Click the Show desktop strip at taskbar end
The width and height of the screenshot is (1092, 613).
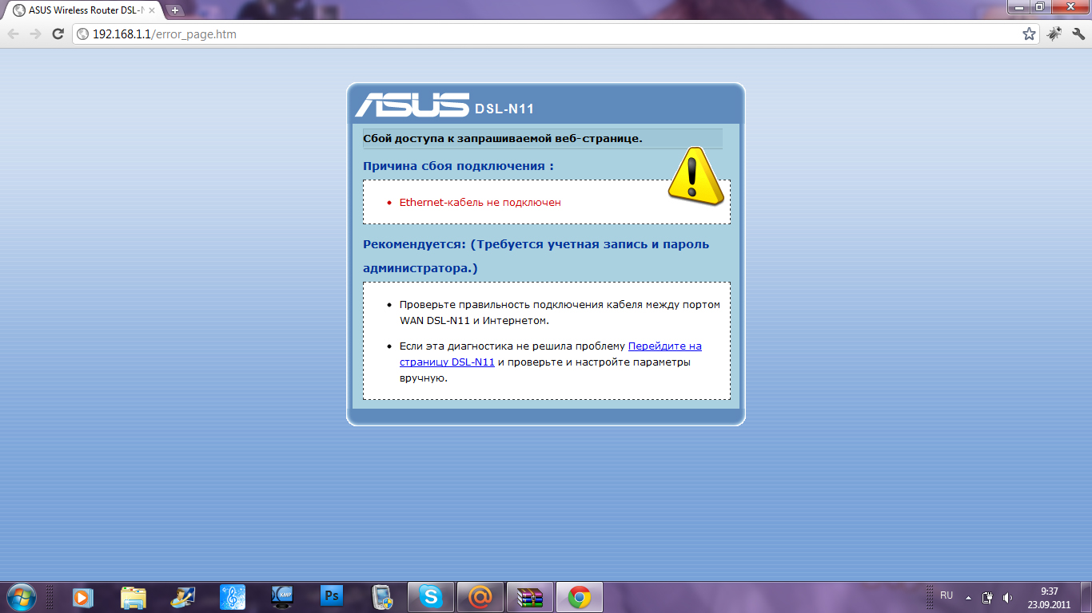click(1086, 597)
